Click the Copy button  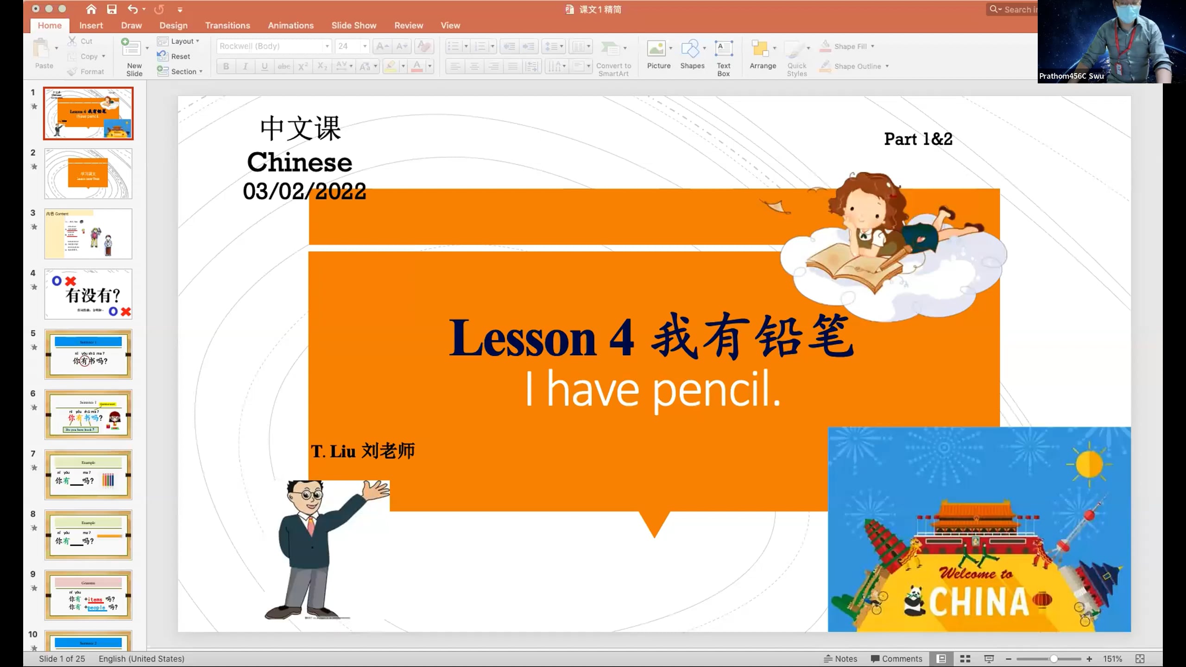[x=86, y=56]
